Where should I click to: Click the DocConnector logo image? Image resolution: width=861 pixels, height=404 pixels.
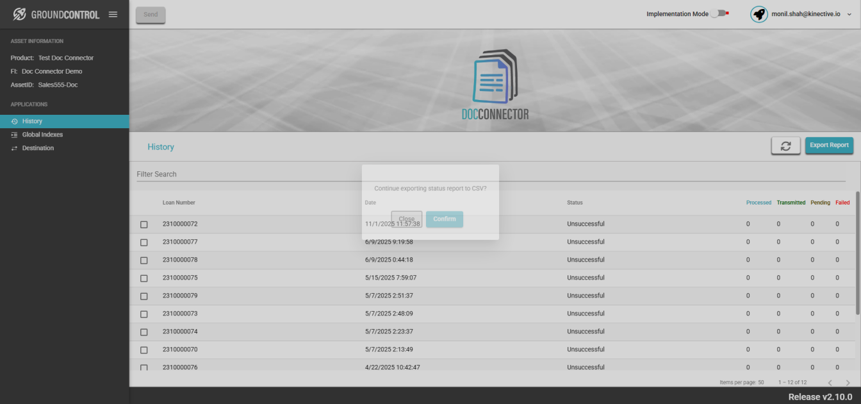(x=495, y=84)
